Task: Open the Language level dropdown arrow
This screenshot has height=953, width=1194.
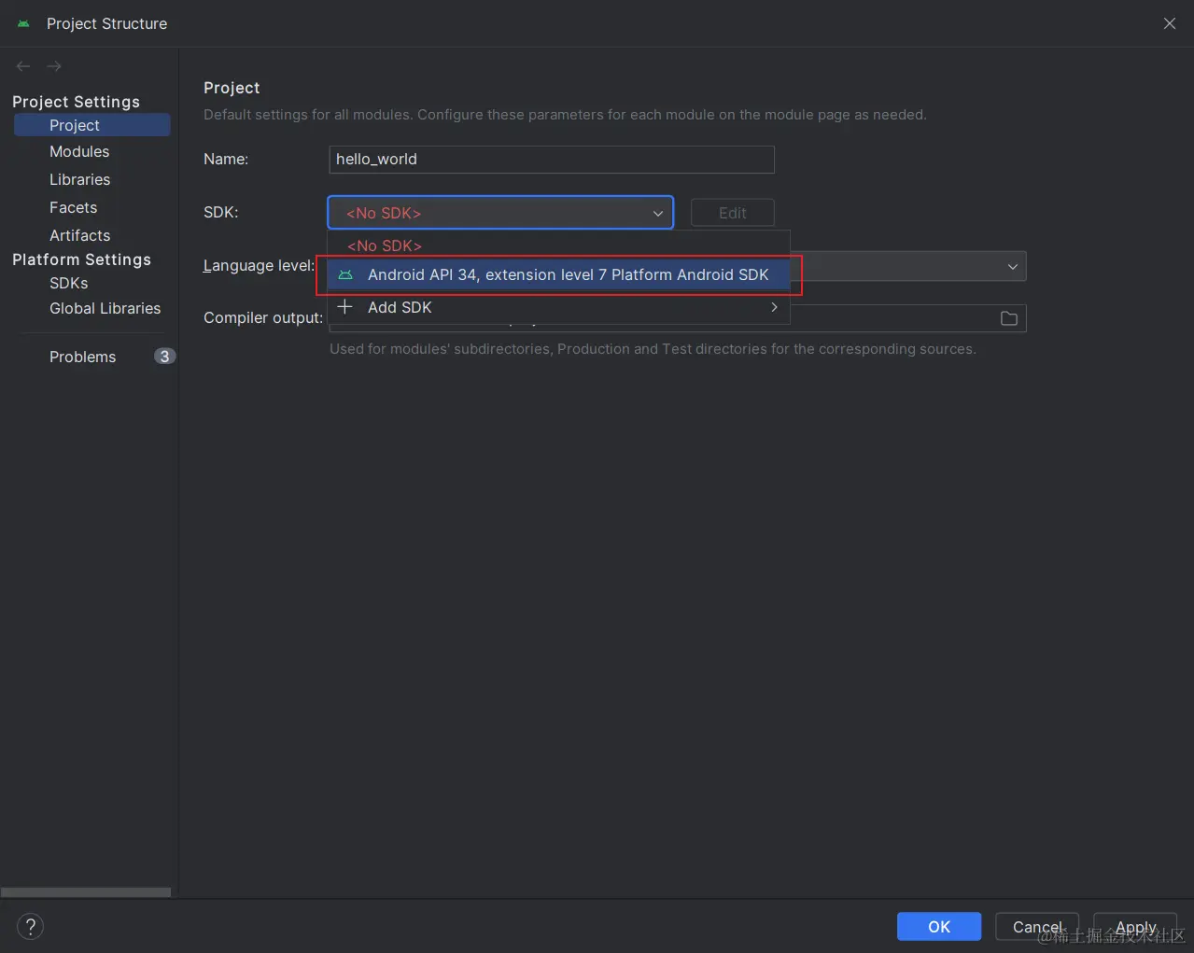Action: pyautogui.click(x=1012, y=267)
